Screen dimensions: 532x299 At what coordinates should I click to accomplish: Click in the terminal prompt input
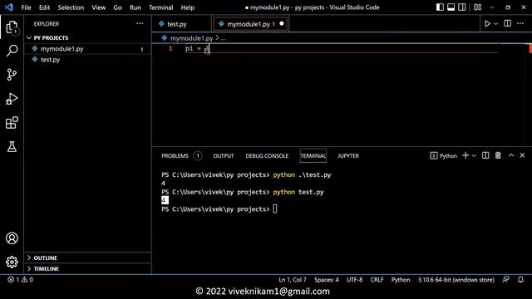275,208
